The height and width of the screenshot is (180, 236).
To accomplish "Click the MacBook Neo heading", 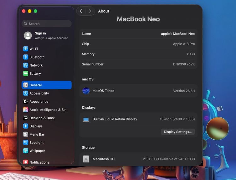I will [138, 19].
